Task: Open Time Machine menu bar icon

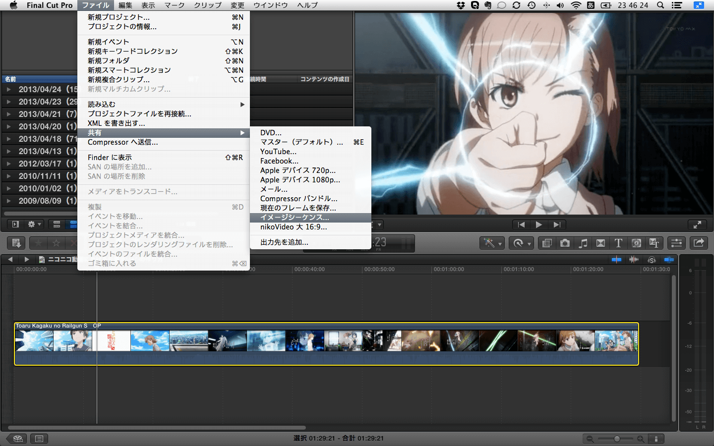Action: point(532,5)
